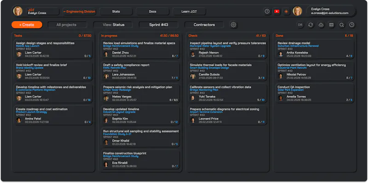368x183 pixels.
Task: Click the orange Create button
Action: coord(27,25)
